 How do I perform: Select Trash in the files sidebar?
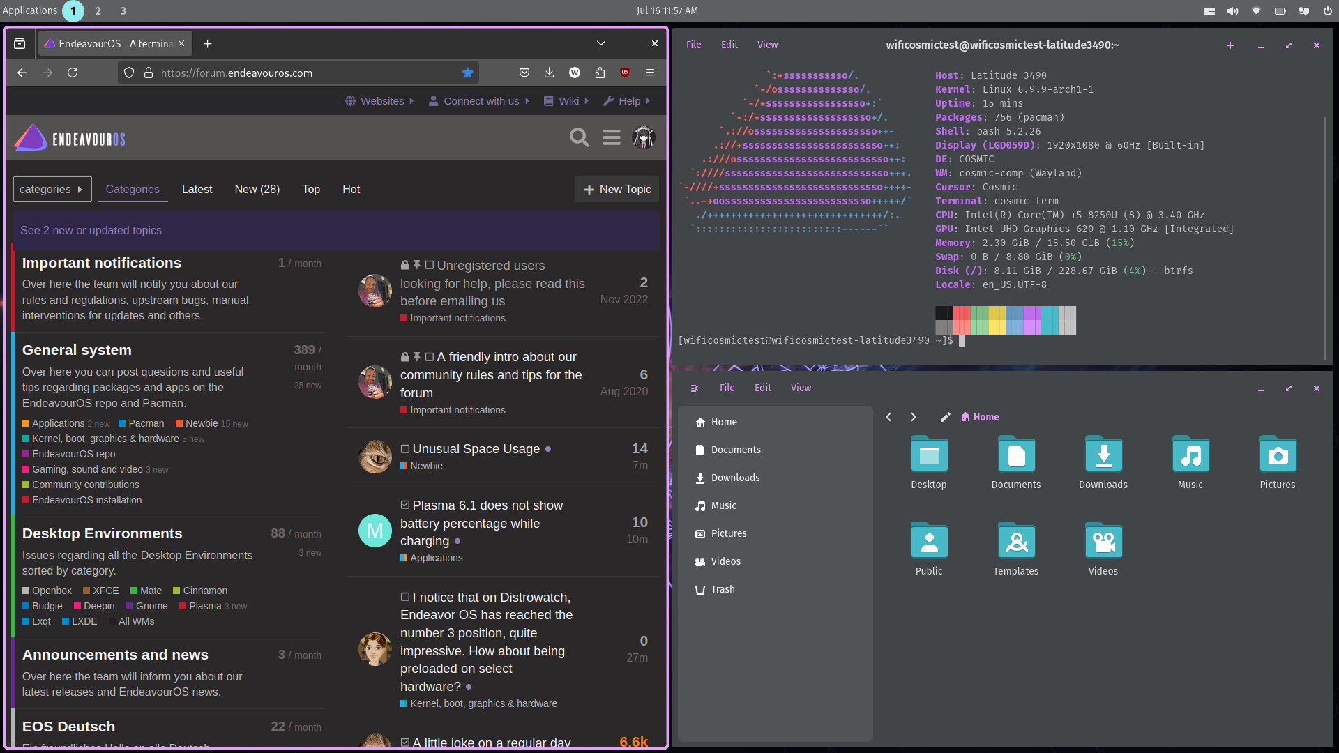point(723,589)
